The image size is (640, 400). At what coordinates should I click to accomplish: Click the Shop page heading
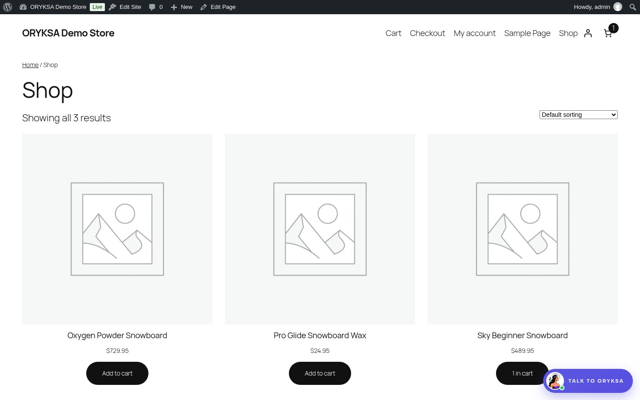[48, 90]
